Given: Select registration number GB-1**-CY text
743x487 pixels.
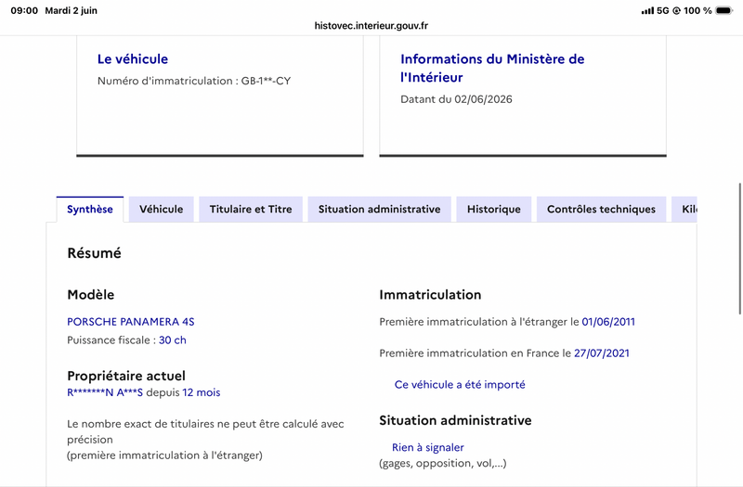Looking at the screenshot, I should (x=266, y=81).
